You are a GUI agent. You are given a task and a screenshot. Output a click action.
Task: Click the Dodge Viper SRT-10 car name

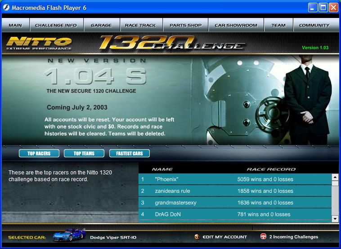point(113,237)
